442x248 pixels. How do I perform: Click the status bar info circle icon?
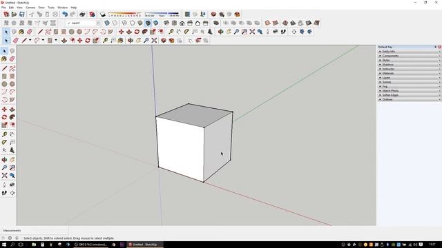[x=10, y=238]
